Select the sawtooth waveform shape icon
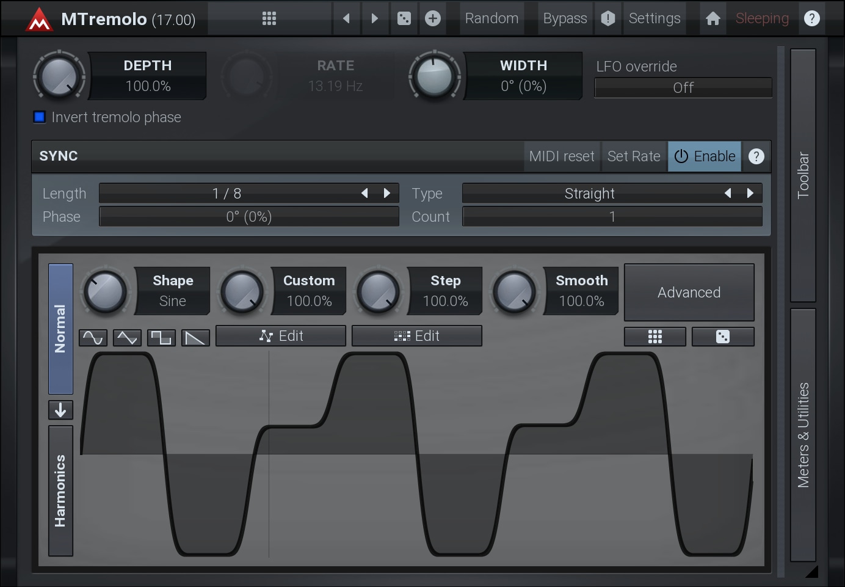The height and width of the screenshot is (587, 845). pyautogui.click(x=195, y=338)
